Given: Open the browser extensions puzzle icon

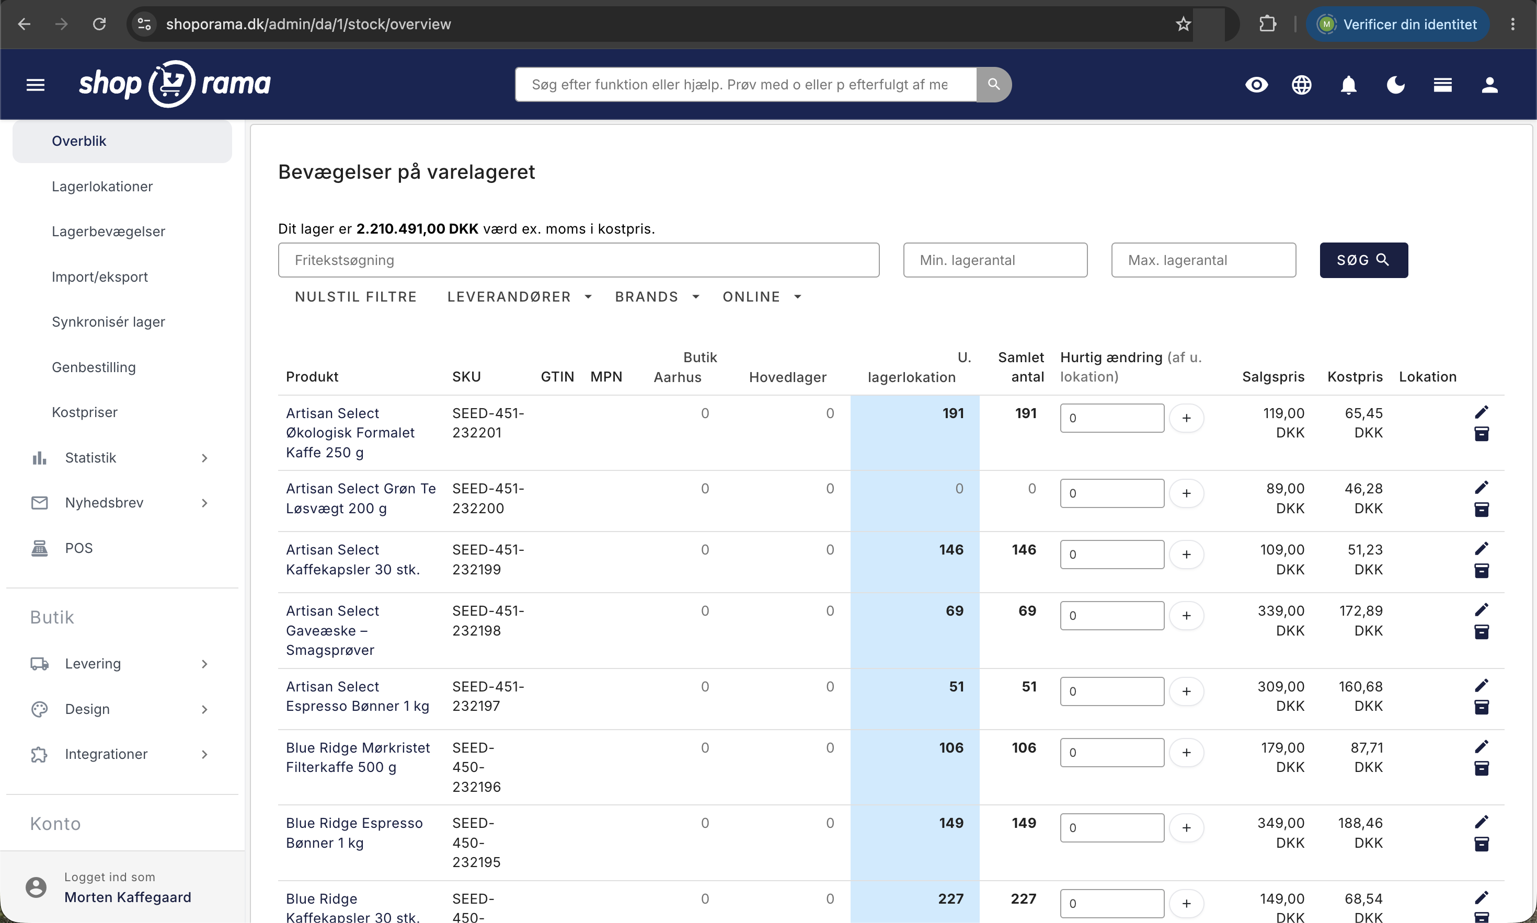Looking at the screenshot, I should (1267, 24).
